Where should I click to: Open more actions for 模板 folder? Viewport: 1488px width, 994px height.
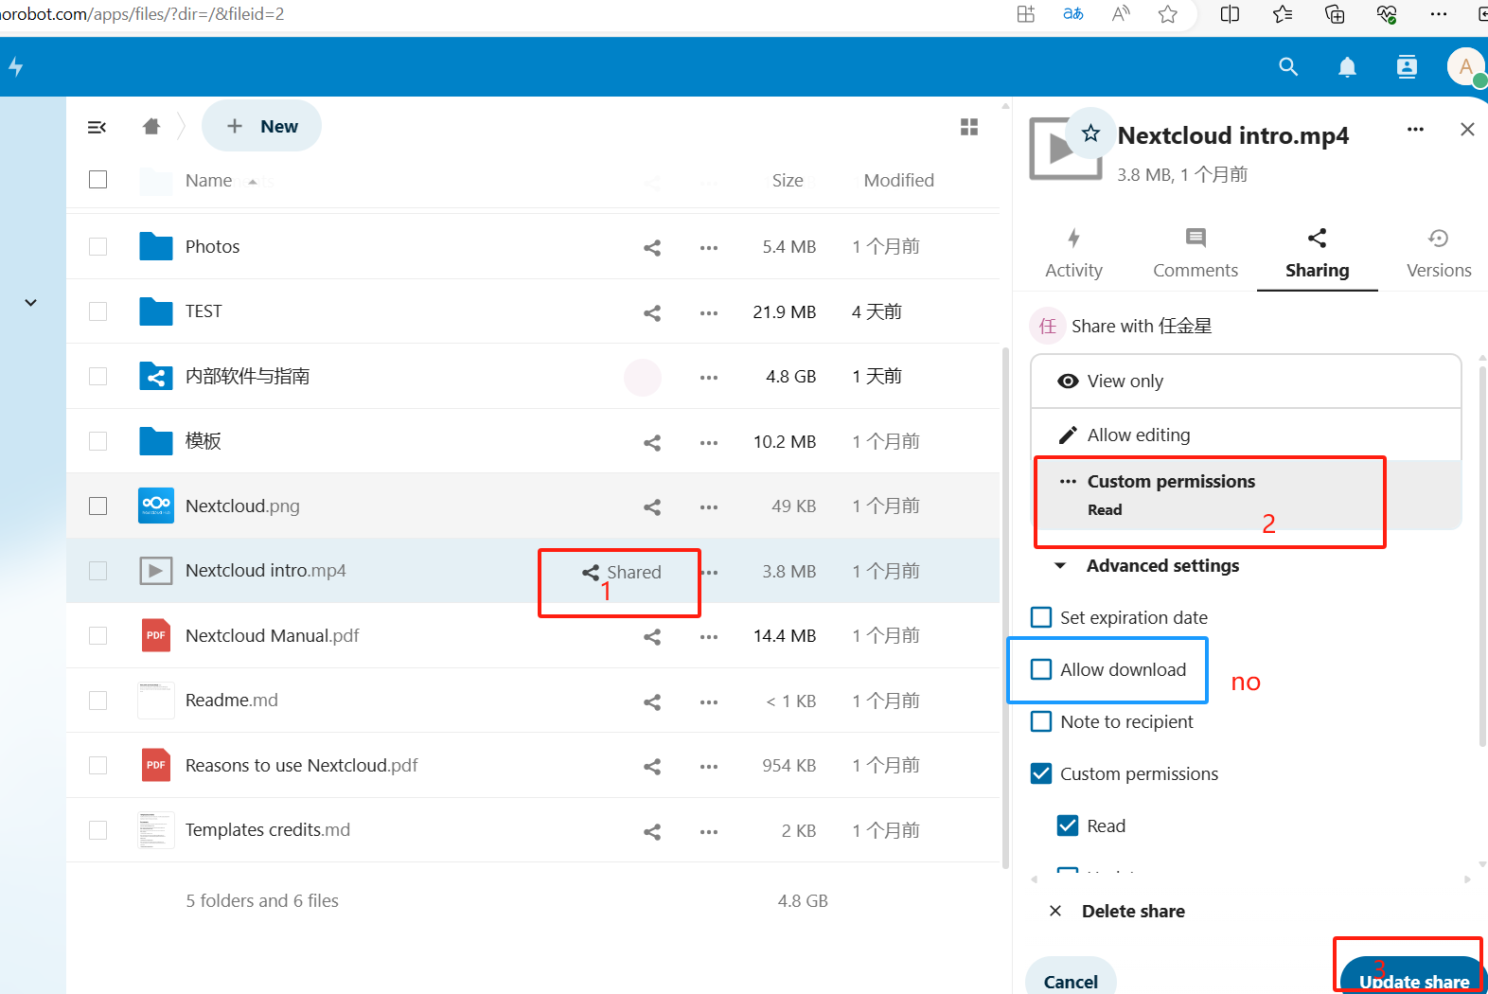pyautogui.click(x=709, y=442)
